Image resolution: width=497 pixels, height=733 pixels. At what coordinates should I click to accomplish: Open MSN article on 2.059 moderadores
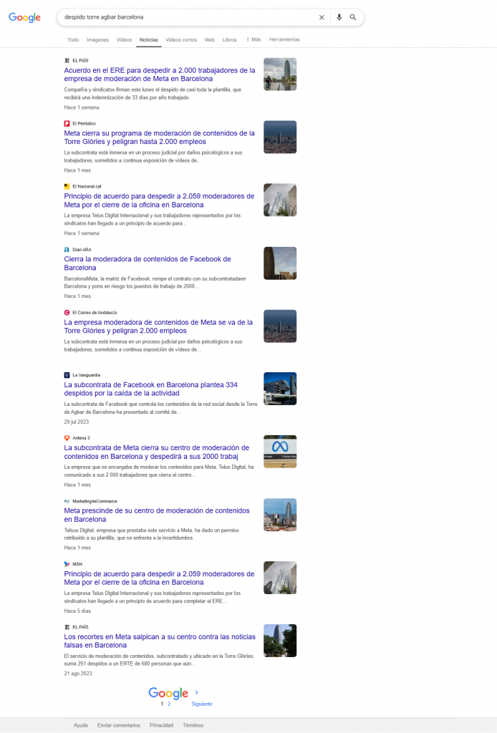coord(159,578)
